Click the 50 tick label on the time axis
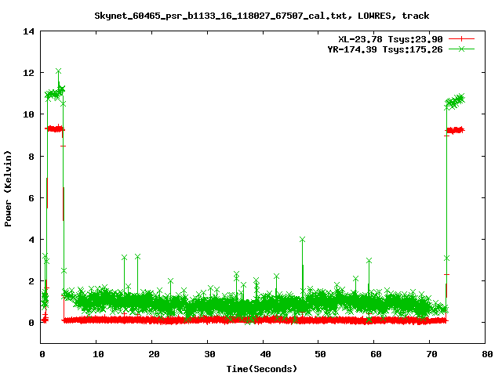The width and height of the screenshot is (502, 376). point(320,354)
